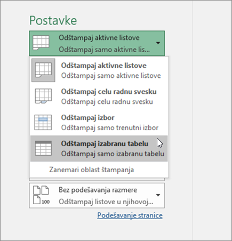Click selected table icon in list
Screen dimensions: 232x241
point(43,148)
